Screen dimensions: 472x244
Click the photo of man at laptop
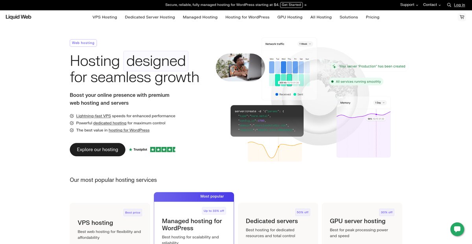240,67
